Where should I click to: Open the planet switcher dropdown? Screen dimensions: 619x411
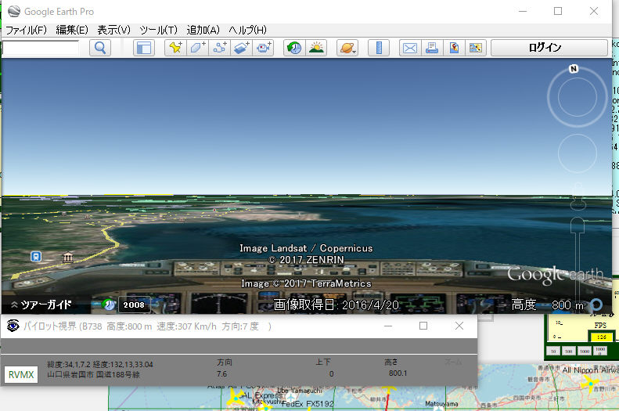coord(347,48)
